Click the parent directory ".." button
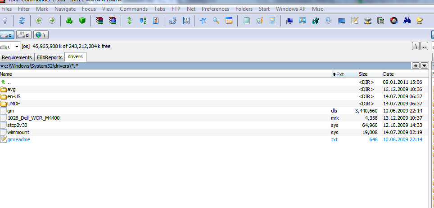 point(424,46)
